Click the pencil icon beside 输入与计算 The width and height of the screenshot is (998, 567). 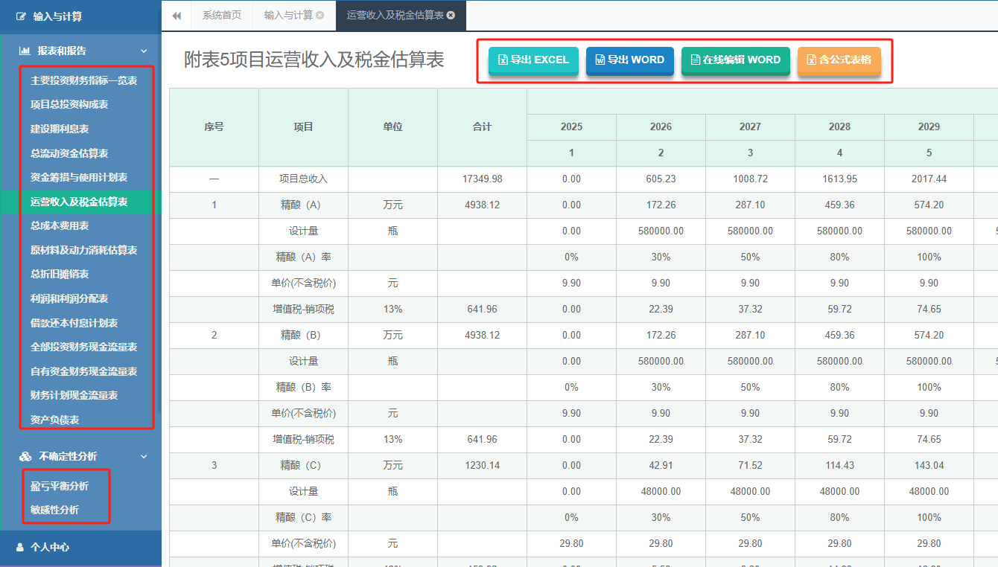click(21, 16)
